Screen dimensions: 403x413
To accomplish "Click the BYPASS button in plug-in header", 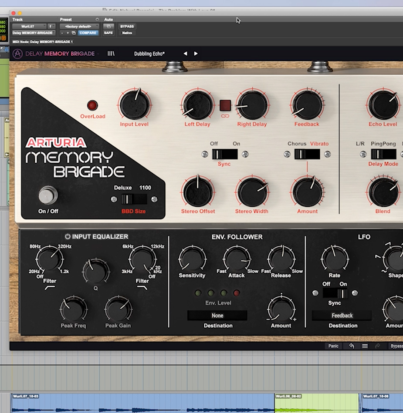I will (127, 27).
